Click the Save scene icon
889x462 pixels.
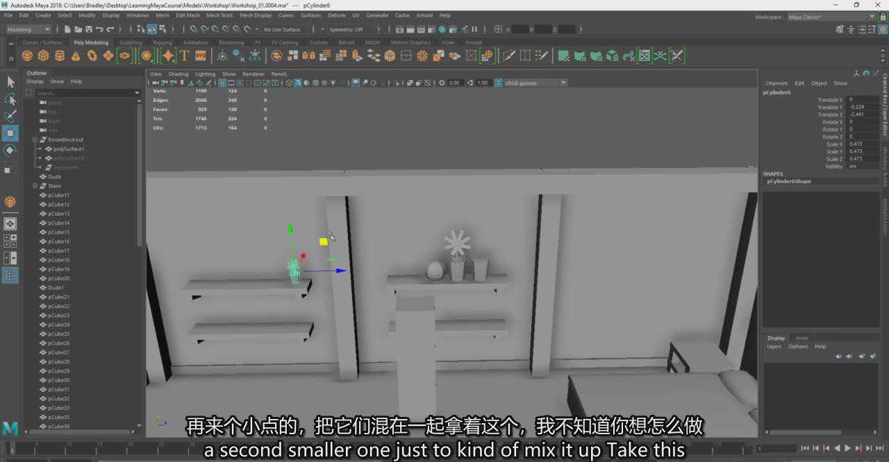click(88, 29)
